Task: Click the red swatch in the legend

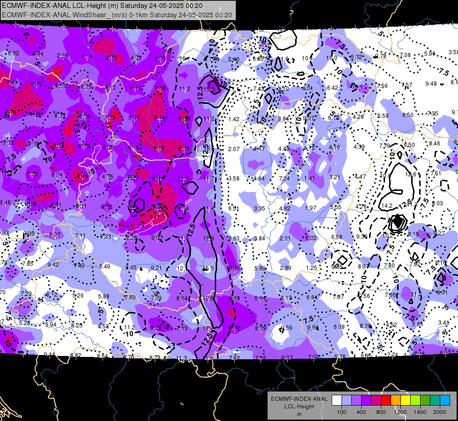Action: pos(386,400)
